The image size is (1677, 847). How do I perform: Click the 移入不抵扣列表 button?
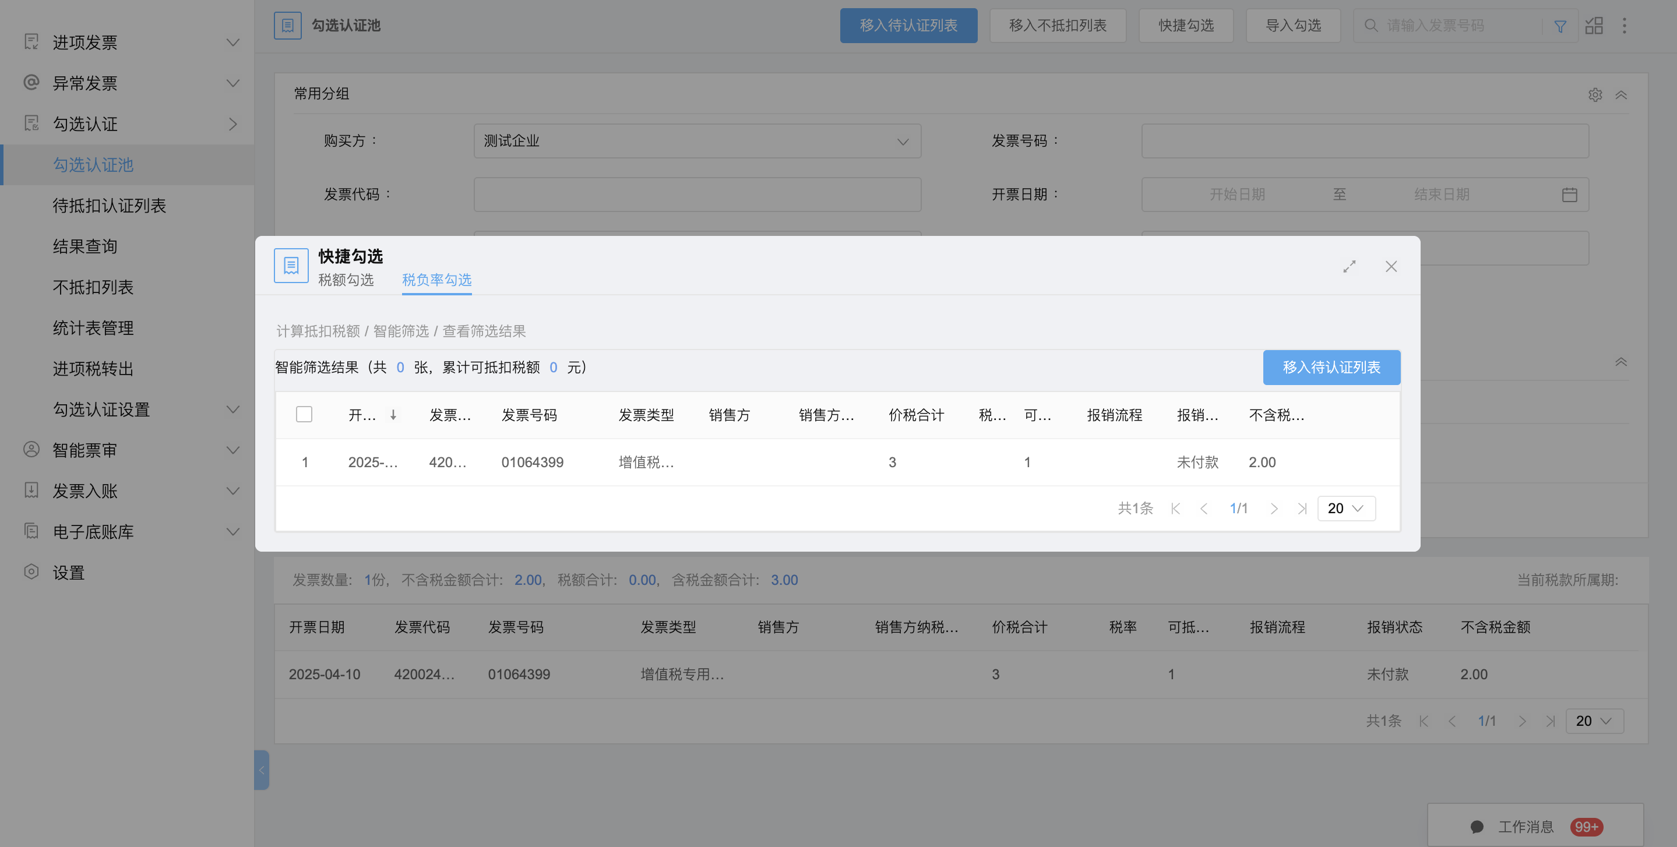(x=1057, y=26)
